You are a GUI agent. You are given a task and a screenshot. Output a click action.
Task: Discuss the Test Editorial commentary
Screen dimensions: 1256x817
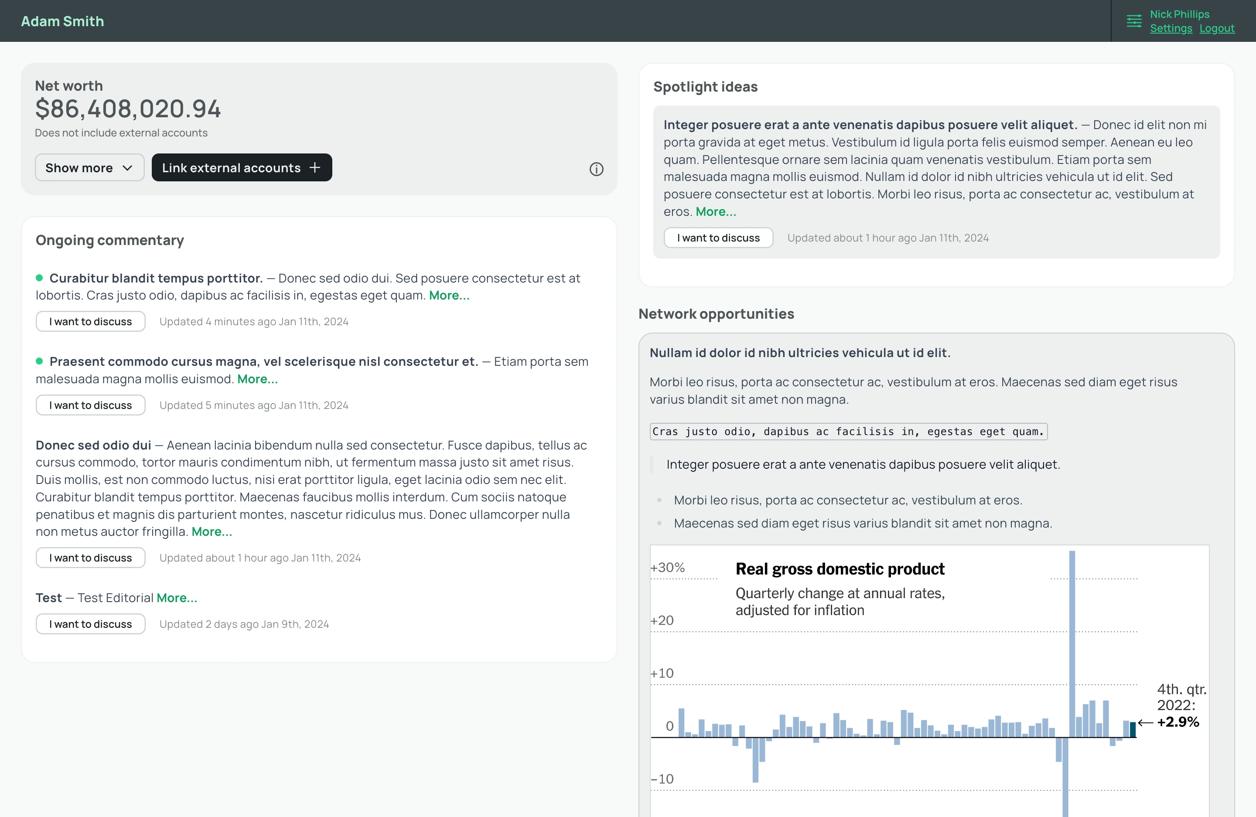click(x=90, y=624)
